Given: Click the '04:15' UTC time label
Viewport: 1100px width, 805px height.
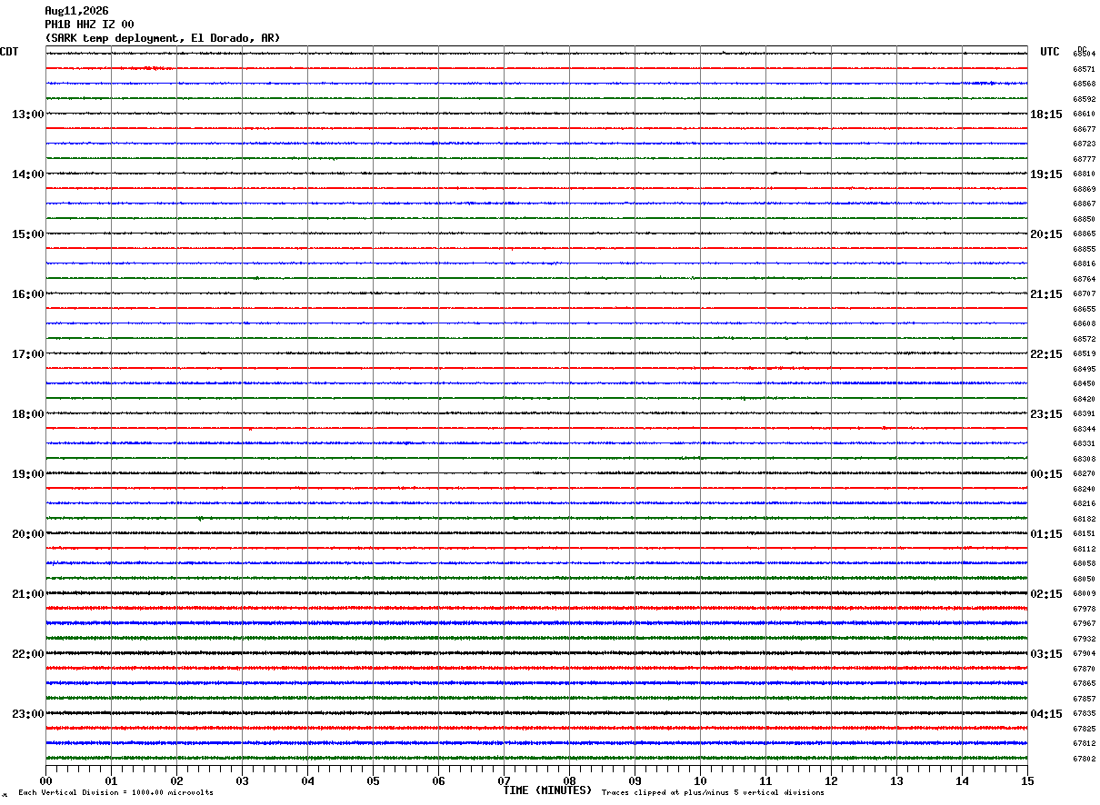Looking at the screenshot, I should click(1046, 714).
